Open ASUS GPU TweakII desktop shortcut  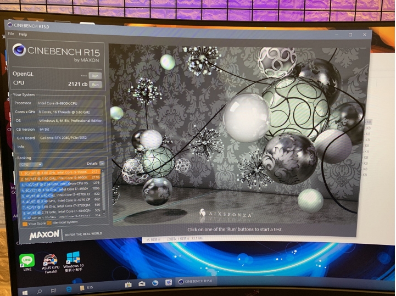click(x=51, y=264)
